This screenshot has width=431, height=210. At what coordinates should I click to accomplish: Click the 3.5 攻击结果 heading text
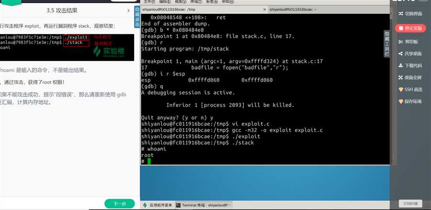(x=62, y=11)
